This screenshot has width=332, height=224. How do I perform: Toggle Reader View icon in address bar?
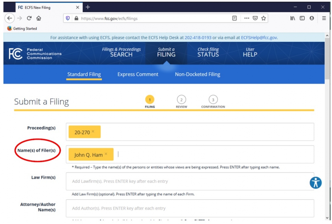pos(234,18)
